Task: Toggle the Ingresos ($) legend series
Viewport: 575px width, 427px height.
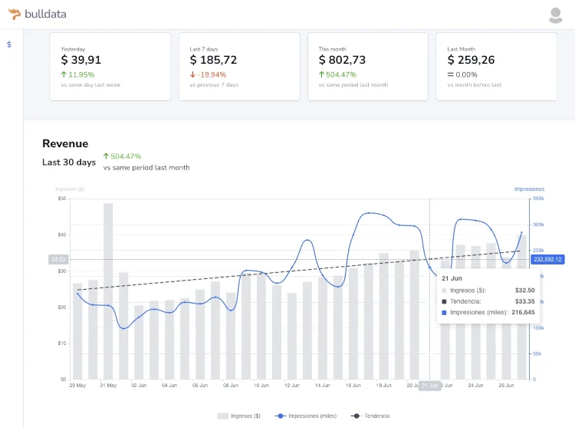Action: (x=239, y=416)
